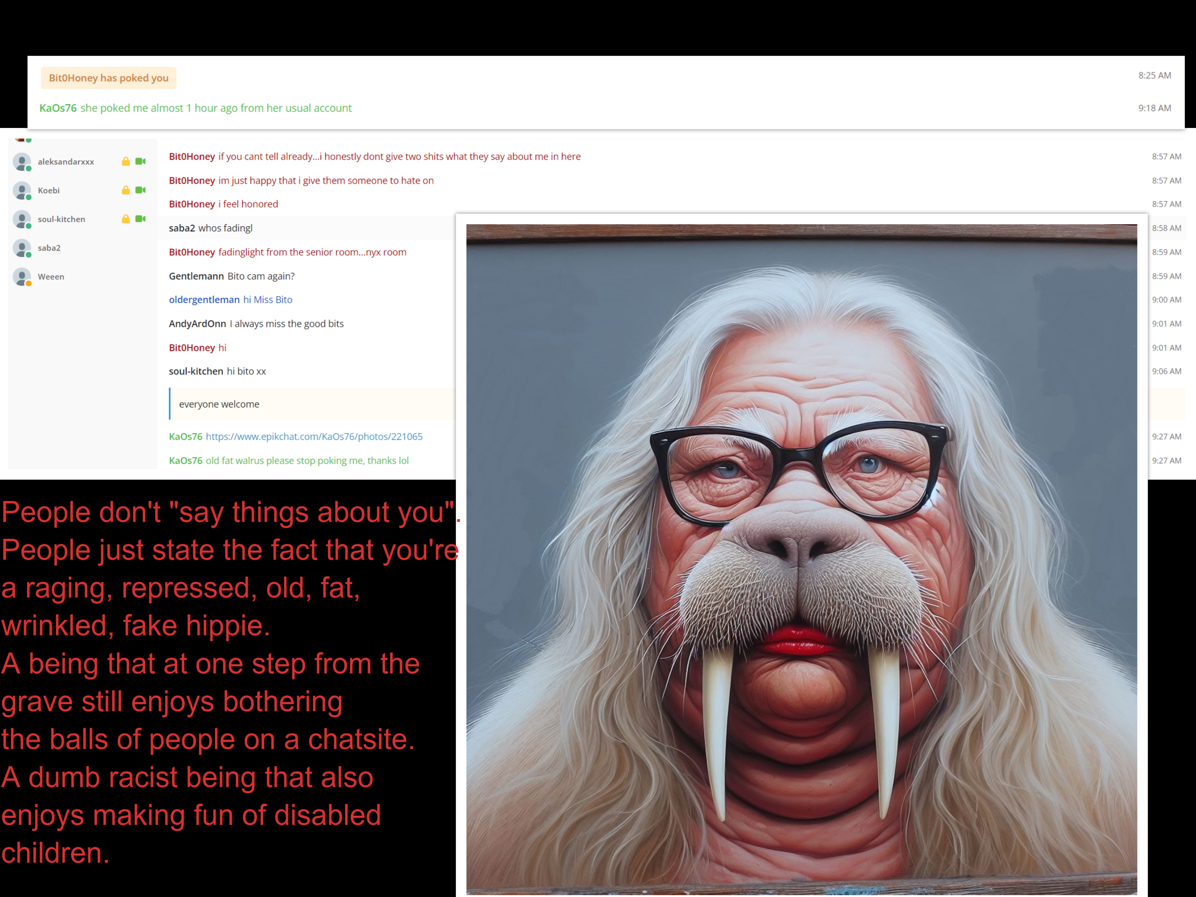1196x897 pixels.
Task: Click 'hi Miss Bito' message text
Action: point(268,300)
